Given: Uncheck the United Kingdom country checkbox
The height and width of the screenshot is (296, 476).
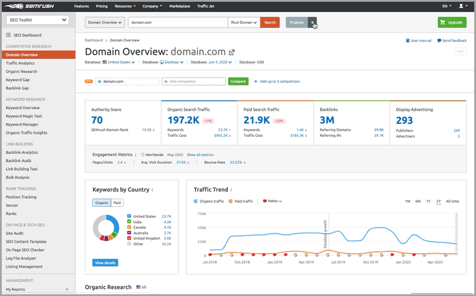Looking at the screenshot, I should click(x=129, y=238).
